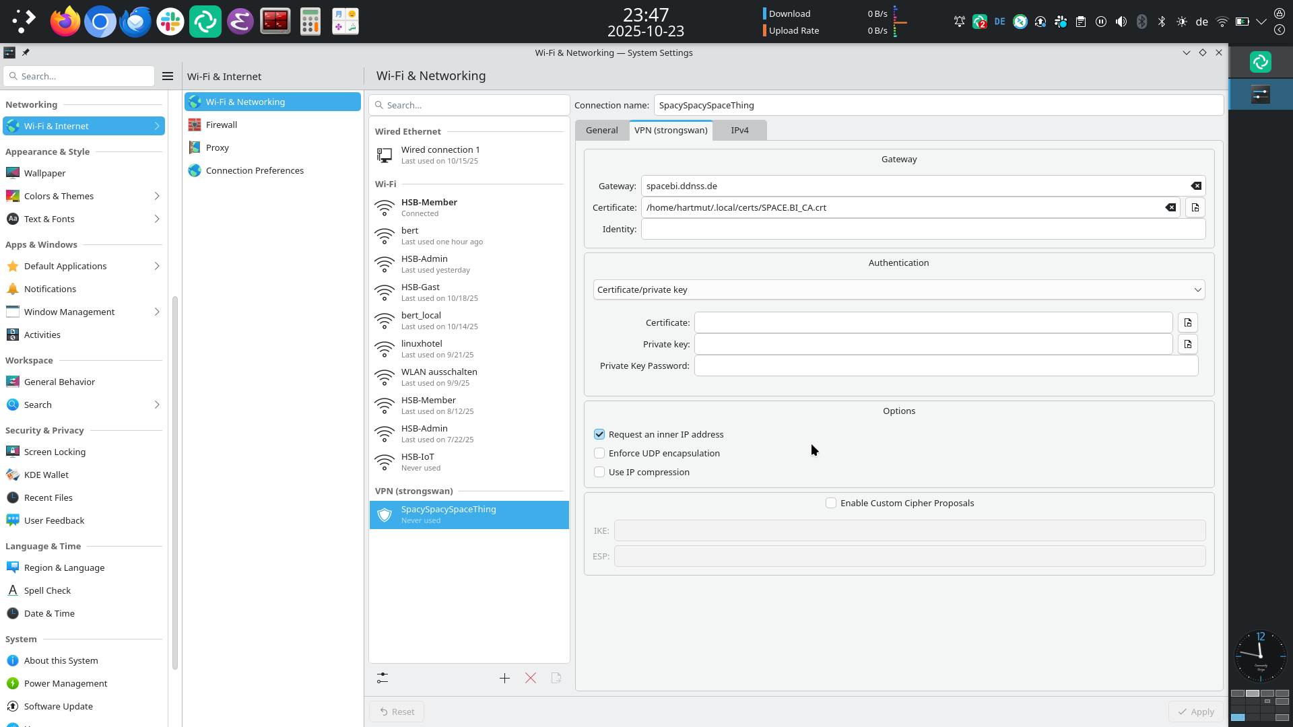Image resolution: width=1293 pixels, height=727 pixels.
Task: Browse for private key file icon
Action: [x=1188, y=344]
